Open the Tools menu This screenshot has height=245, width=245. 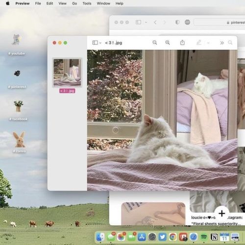click(87, 3)
